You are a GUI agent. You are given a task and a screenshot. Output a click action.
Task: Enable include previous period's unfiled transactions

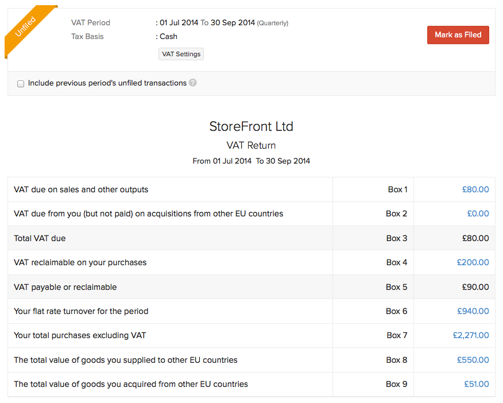click(21, 84)
